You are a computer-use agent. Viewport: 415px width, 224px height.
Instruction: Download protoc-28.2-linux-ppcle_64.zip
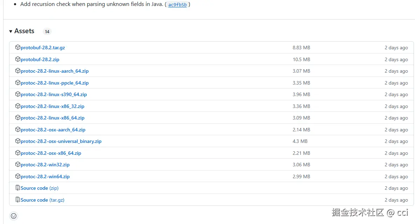(x=55, y=83)
